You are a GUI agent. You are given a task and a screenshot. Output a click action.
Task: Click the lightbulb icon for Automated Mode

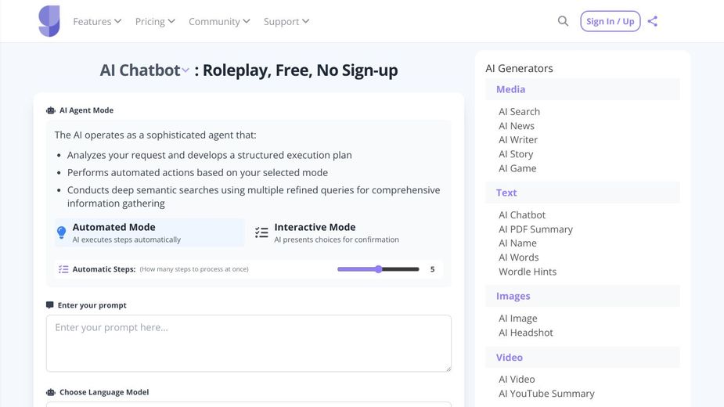pos(62,232)
